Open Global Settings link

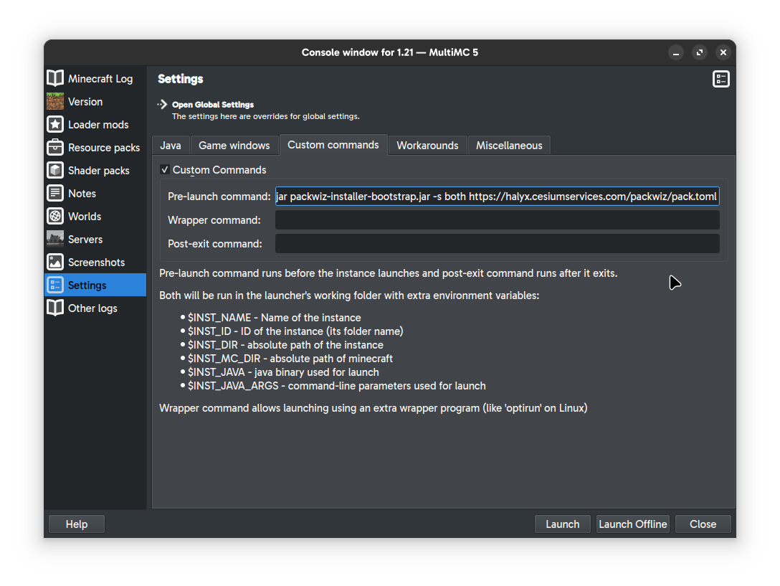212,105
